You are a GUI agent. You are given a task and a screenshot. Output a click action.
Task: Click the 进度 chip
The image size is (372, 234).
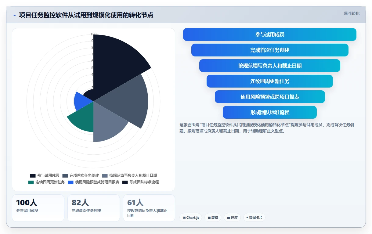click(232, 218)
